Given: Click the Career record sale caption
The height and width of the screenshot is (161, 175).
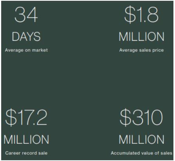Looking at the screenshot, I should 26,153.
